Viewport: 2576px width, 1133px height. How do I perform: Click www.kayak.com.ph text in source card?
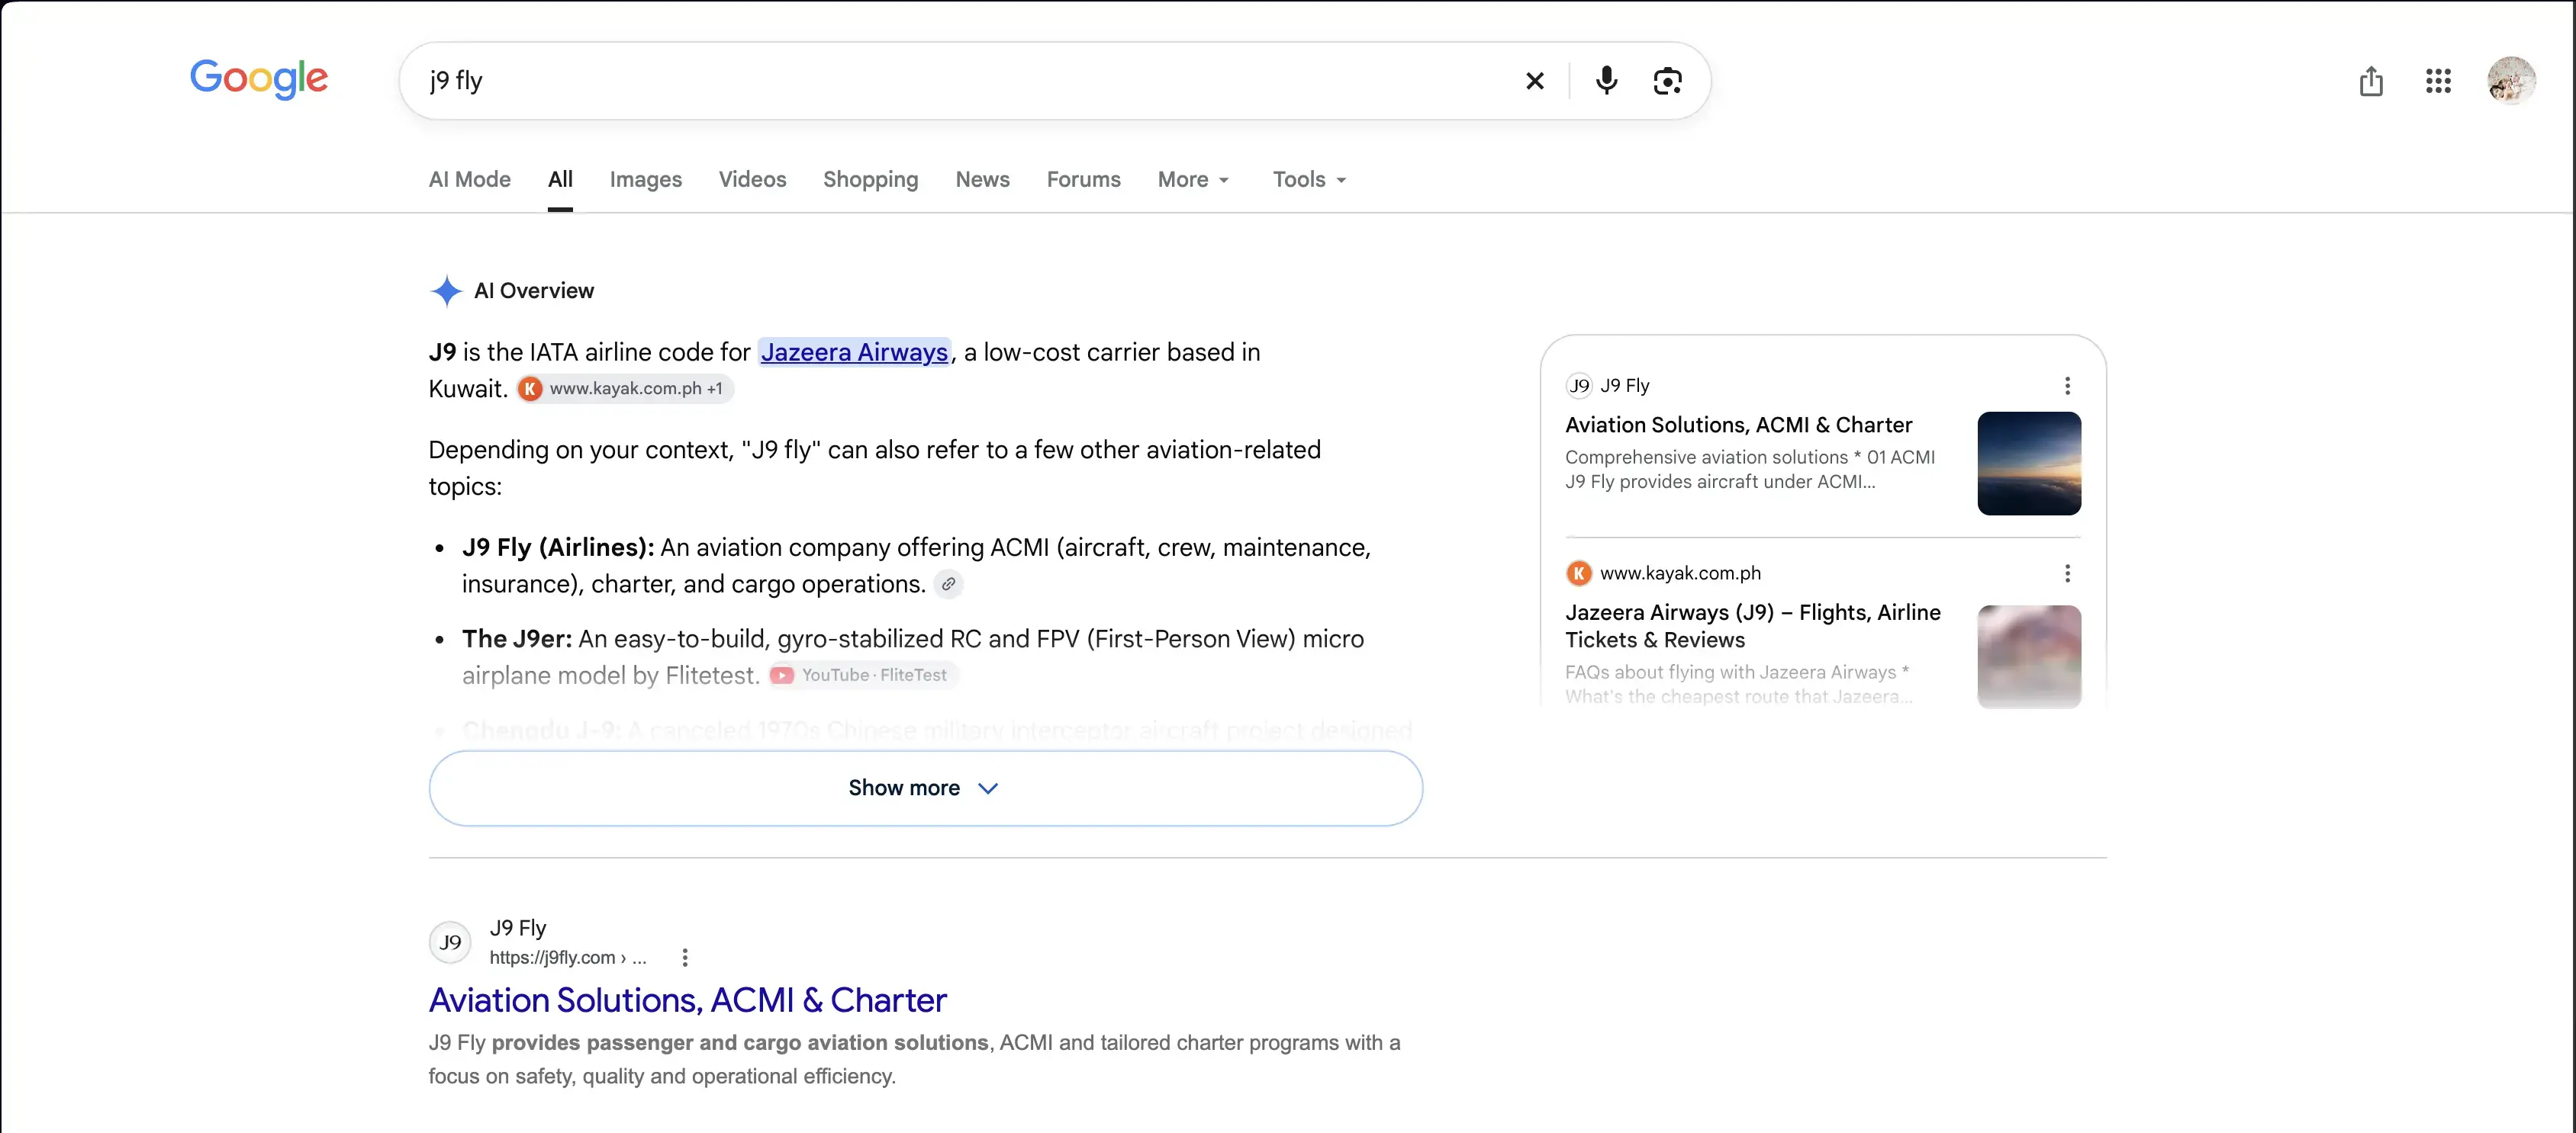pyautogui.click(x=1680, y=573)
